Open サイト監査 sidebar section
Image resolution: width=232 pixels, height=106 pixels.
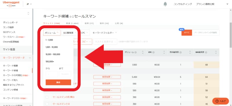coord(9,50)
